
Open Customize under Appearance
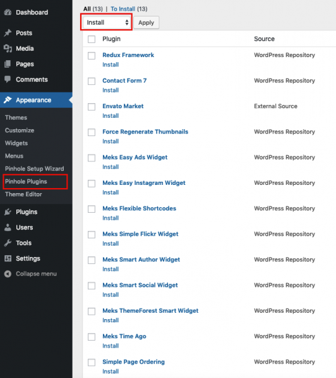coord(20,130)
